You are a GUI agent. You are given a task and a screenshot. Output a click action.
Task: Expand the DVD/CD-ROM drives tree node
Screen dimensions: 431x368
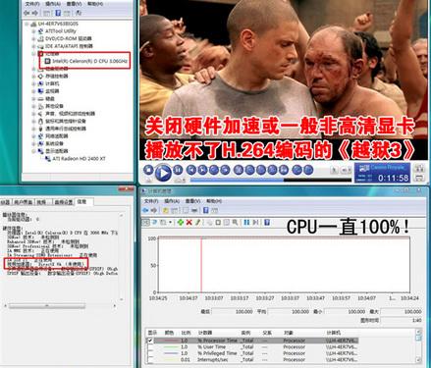coord(33,38)
